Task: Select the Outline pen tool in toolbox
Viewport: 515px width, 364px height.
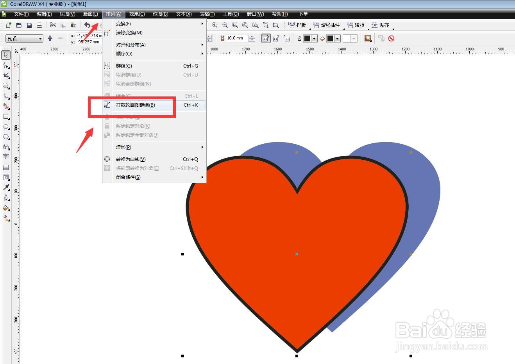Action: tap(6, 198)
